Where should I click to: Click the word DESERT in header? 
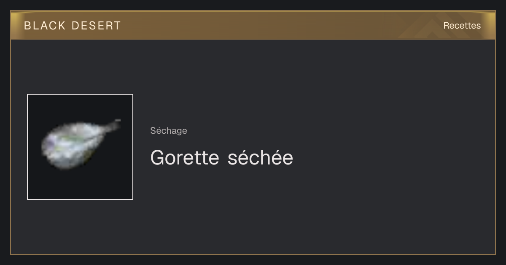tap(96, 26)
